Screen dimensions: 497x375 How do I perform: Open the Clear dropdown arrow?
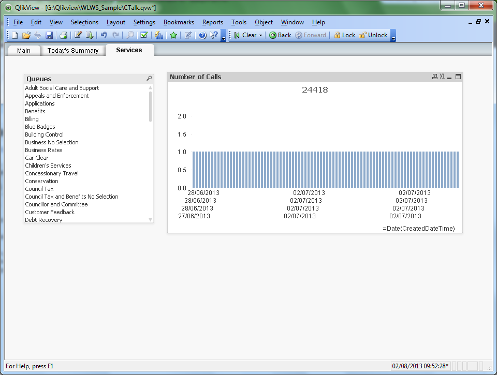[x=260, y=35]
